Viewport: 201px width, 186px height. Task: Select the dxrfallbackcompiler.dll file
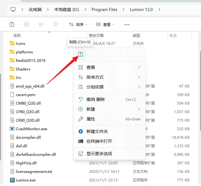click(x=33, y=154)
